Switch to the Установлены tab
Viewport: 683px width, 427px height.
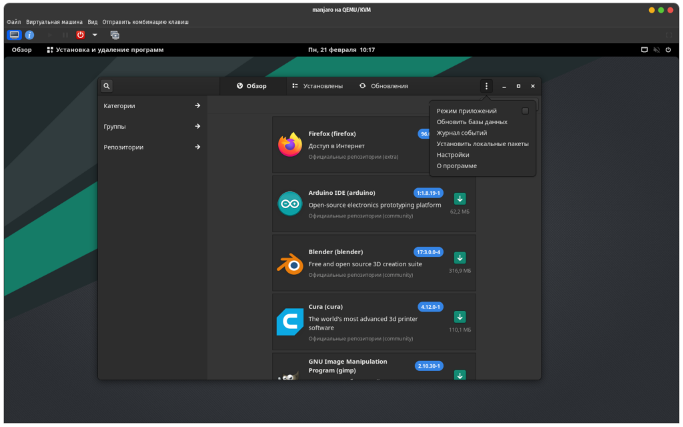tap(317, 86)
